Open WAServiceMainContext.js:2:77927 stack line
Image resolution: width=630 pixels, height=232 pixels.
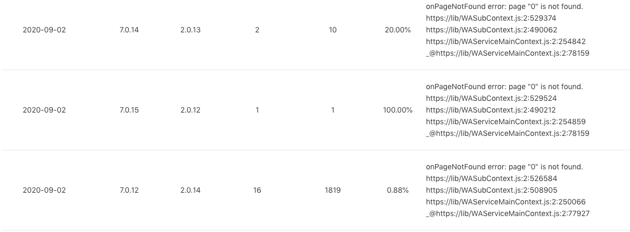[x=508, y=213]
